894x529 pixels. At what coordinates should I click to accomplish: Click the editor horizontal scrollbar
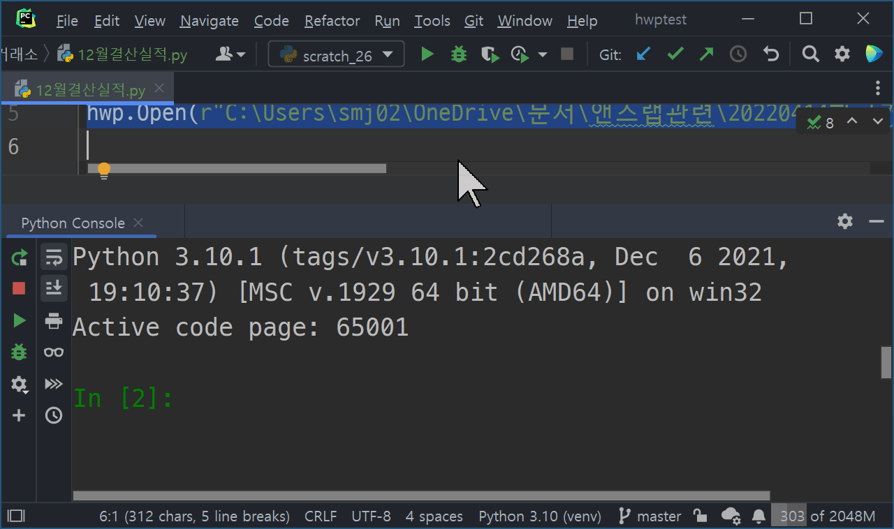point(236,168)
